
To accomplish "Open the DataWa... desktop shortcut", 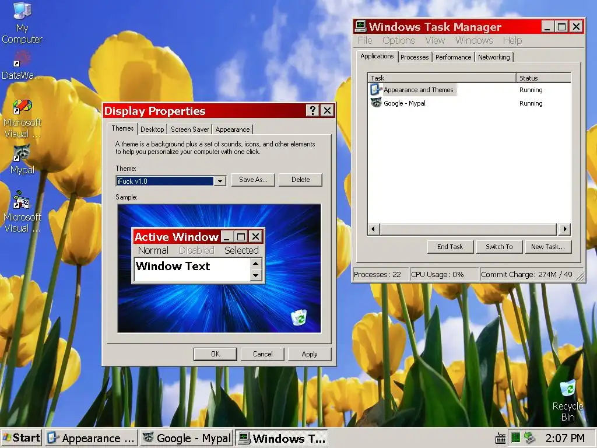I will 22,65.
